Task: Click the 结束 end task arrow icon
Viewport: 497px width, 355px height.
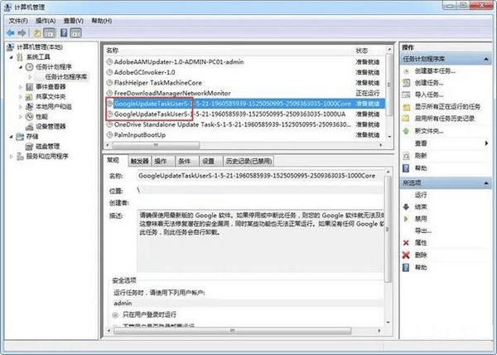Action: pyautogui.click(x=406, y=206)
